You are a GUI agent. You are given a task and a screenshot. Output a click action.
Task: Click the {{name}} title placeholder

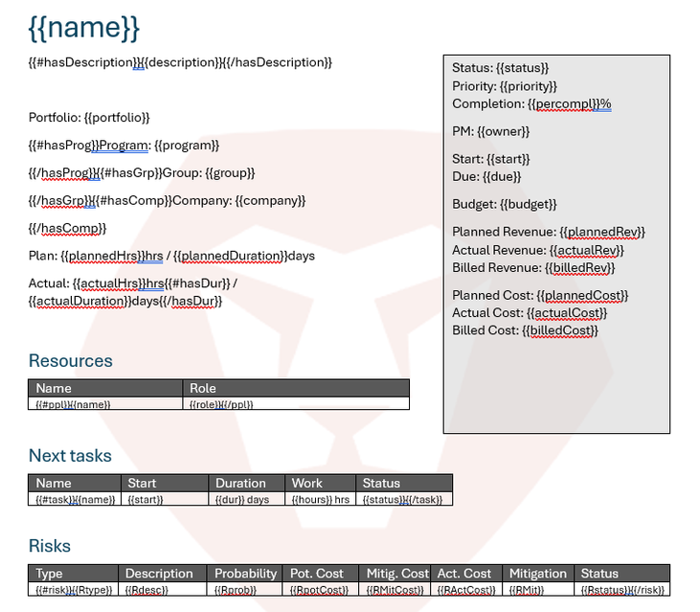click(x=84, y=28)
